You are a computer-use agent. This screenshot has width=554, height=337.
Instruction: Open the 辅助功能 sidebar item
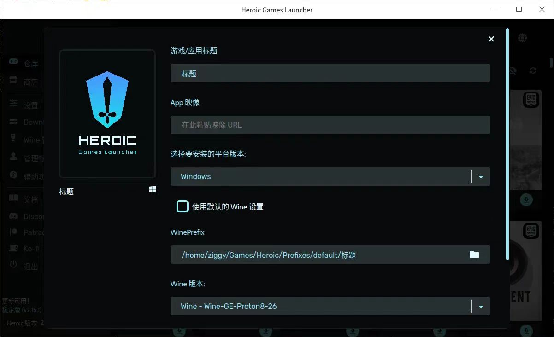click(x=26, y=176)
